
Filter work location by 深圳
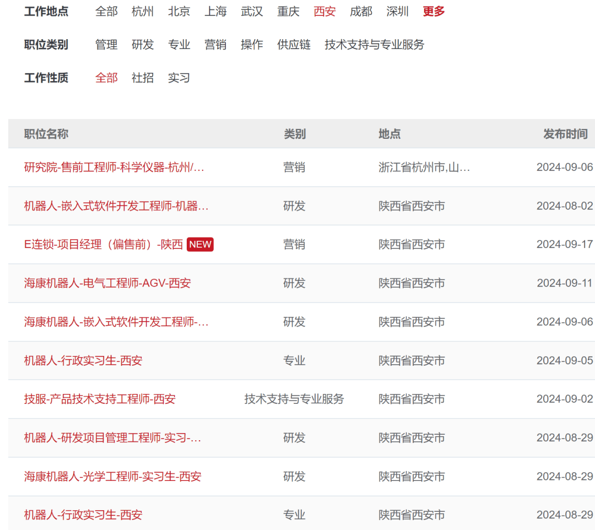398,12
